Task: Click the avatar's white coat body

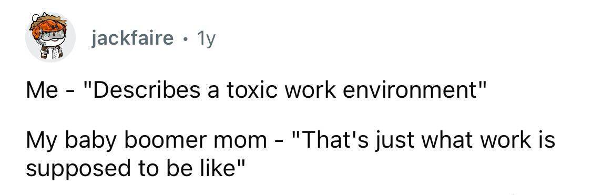Action: click(x=51, y=52)
